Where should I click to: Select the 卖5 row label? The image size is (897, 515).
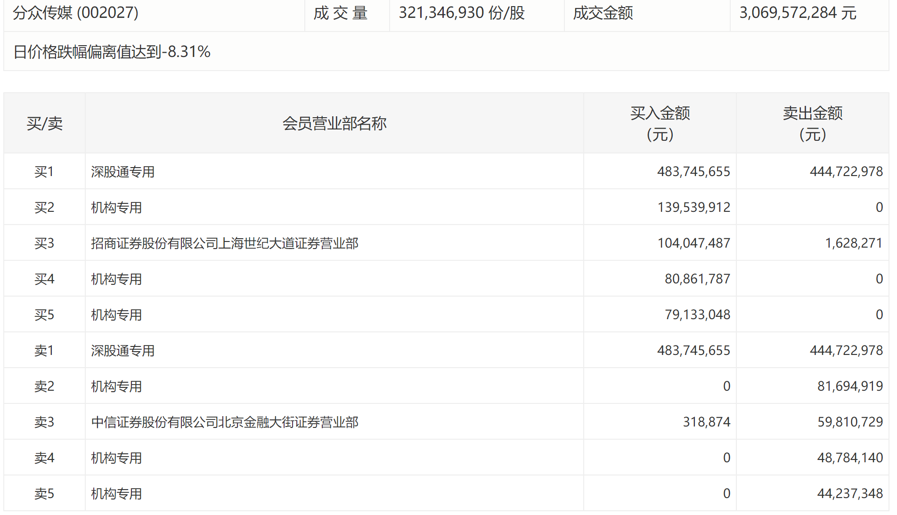click(44, 494)
